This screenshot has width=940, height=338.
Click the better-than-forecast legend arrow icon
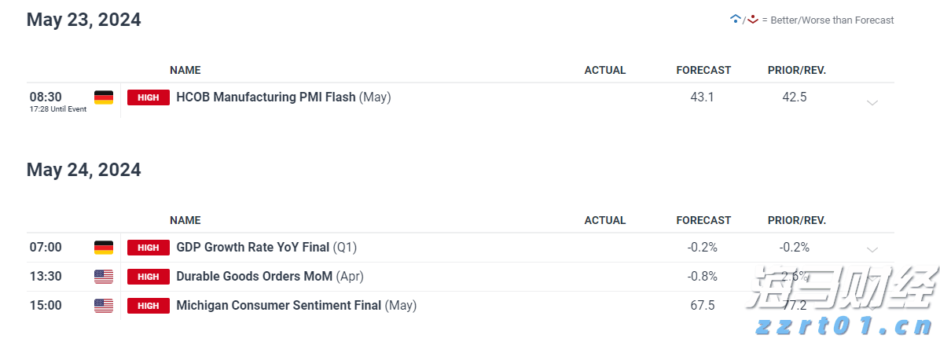click(736, 19)
